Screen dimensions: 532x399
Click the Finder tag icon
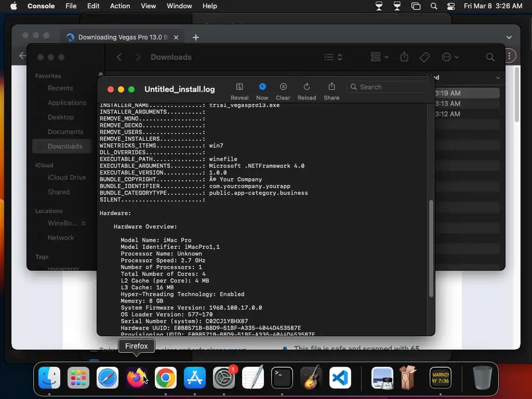tap(425, 57)
